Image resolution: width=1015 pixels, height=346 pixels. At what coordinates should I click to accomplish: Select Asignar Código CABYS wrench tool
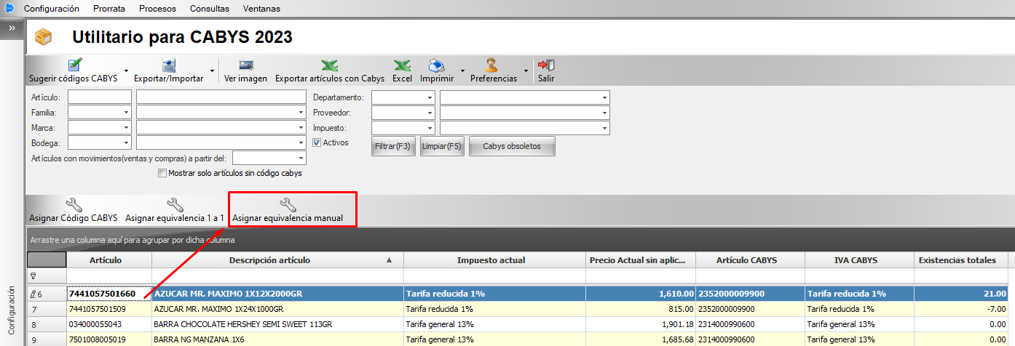click(x=73, y=206)
